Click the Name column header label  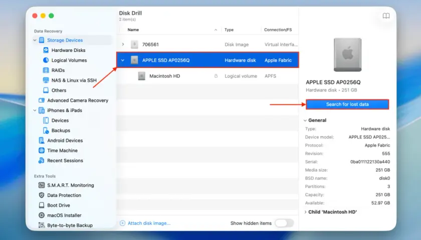click(x=133, y=29)
